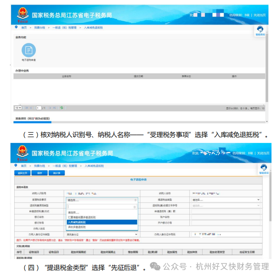
Task: Go to next page in pager
Action: point(50,108)
